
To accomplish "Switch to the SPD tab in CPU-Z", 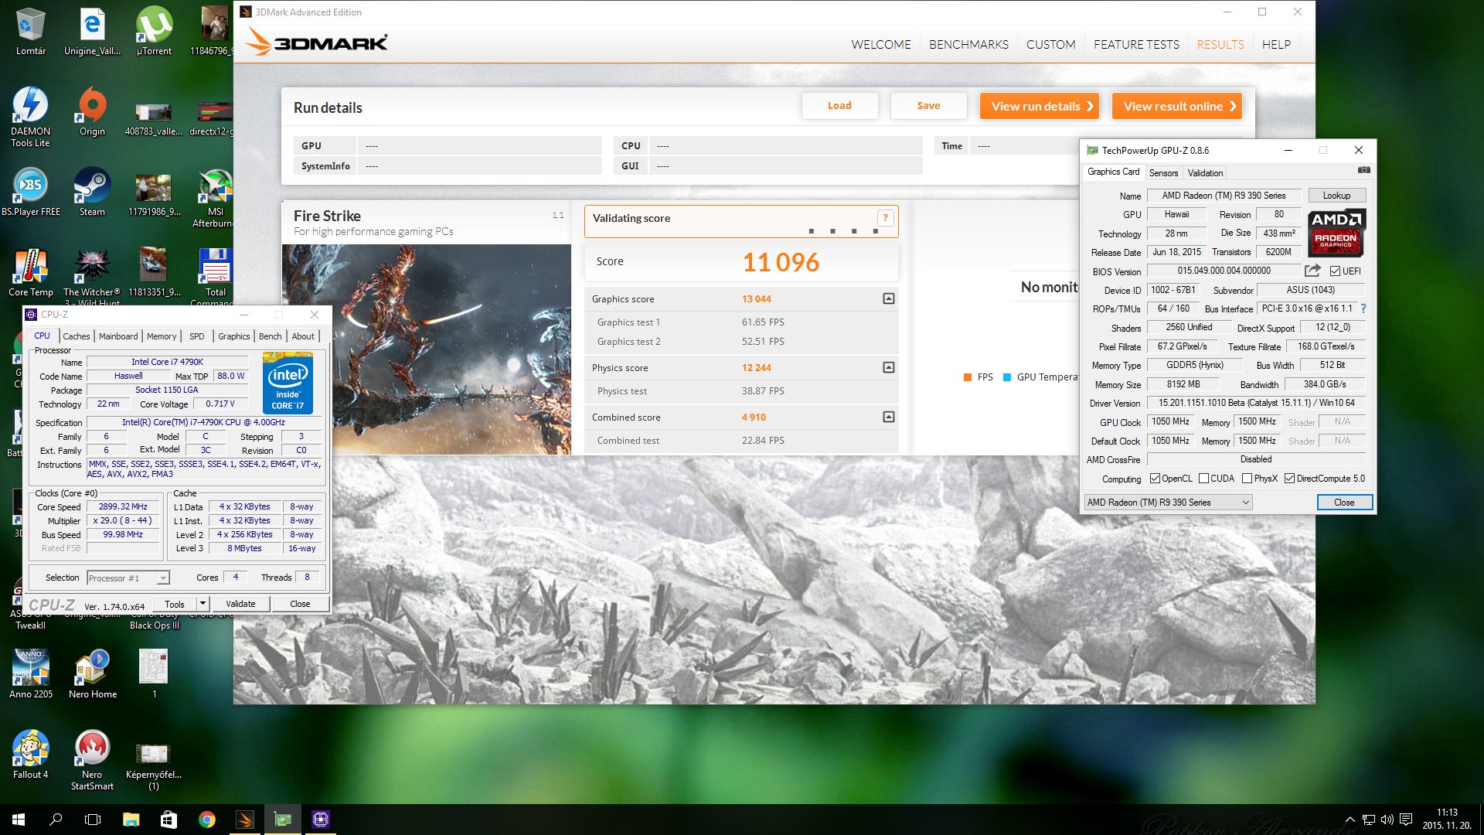I will pyautogui.click(x=197, y=336).
